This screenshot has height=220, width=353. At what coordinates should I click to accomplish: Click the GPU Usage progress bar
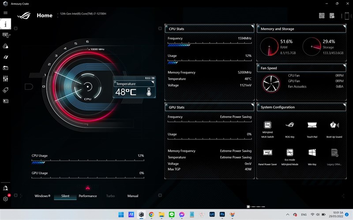[x=88, y=178]
